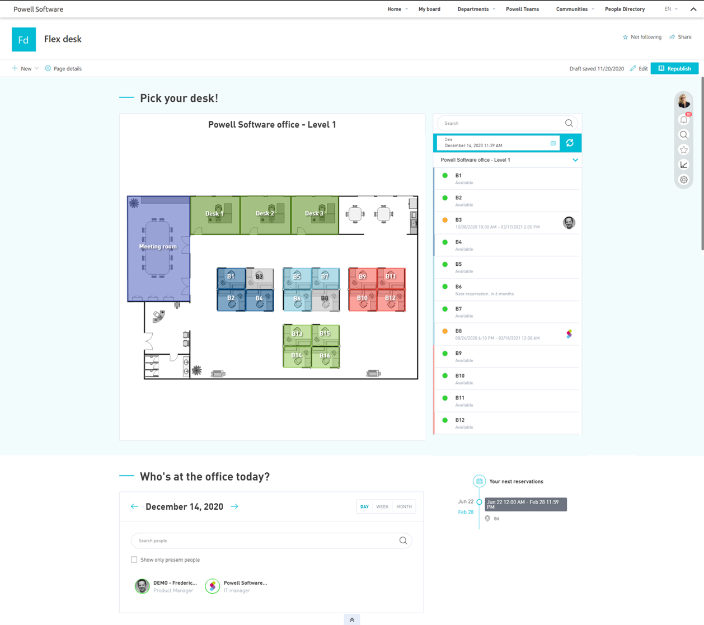The image size is (704, 625).
Task: Click the Your next reservations calendar icon
Action: click(x=479, y=481)
